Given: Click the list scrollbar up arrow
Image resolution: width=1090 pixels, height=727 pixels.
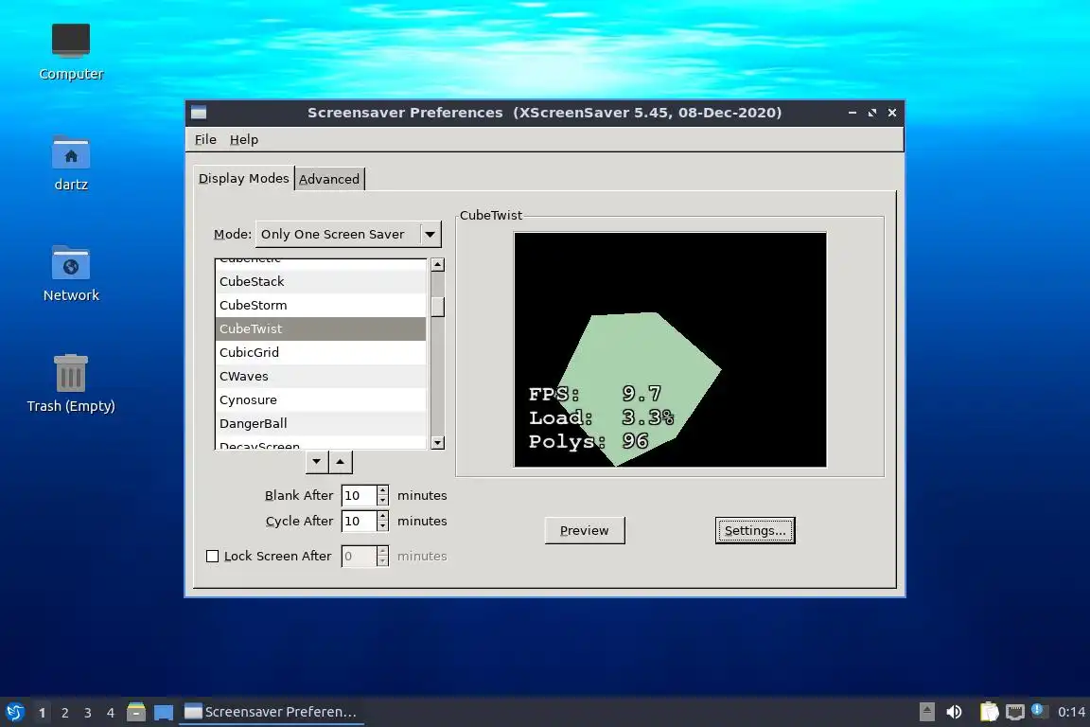Looking at the screenshot, I should (x=437, y=264).
